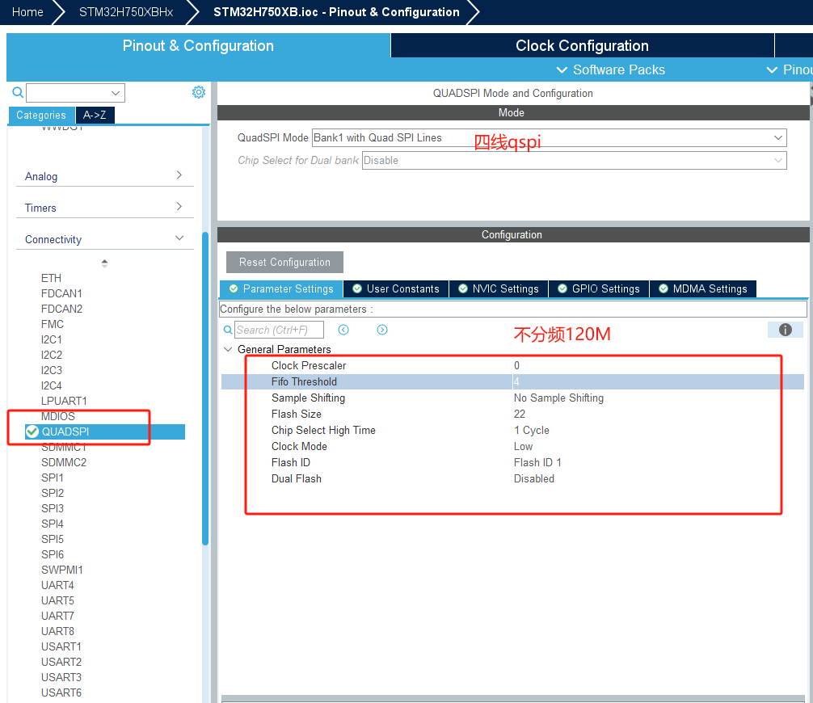Image resolution: width=813 pixels, height=703 pixels.
Task: Click the small up arrow above ETH
Action: coord(104,261)
